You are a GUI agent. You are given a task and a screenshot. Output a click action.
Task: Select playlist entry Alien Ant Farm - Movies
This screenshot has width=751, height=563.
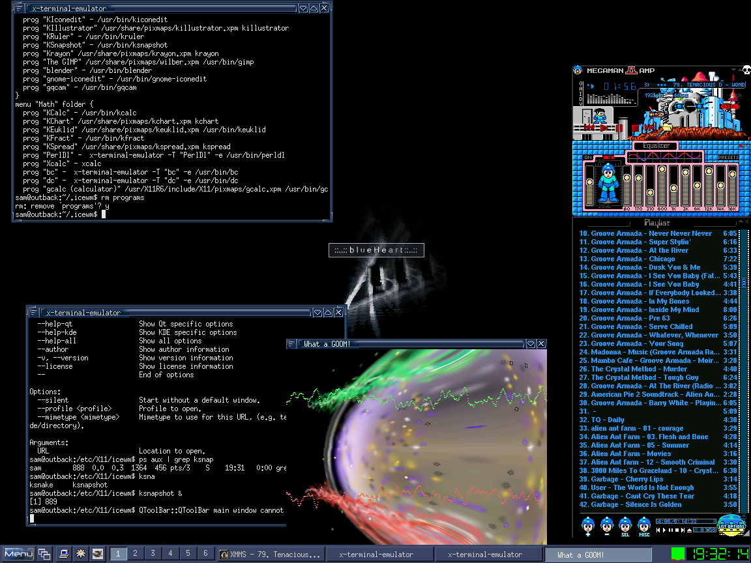658,454
